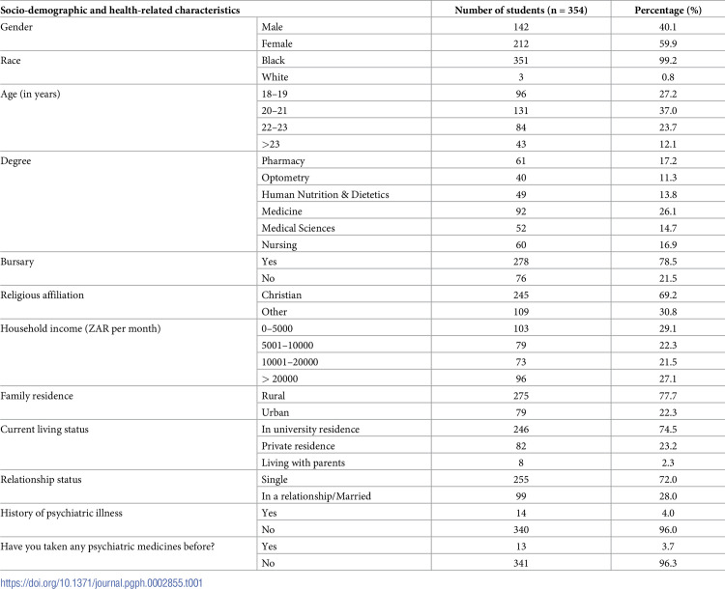Click the 'Number of students (n = 354)' header

(x=521, y=11)
